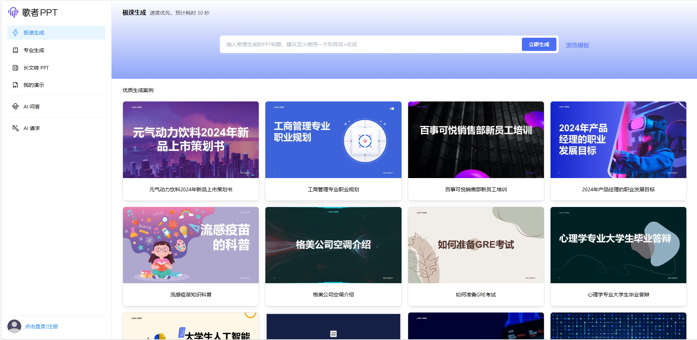Open the 百事可悦销售部新员工培训 example
The height and width of the screenshot is (340, 697).
476,140
